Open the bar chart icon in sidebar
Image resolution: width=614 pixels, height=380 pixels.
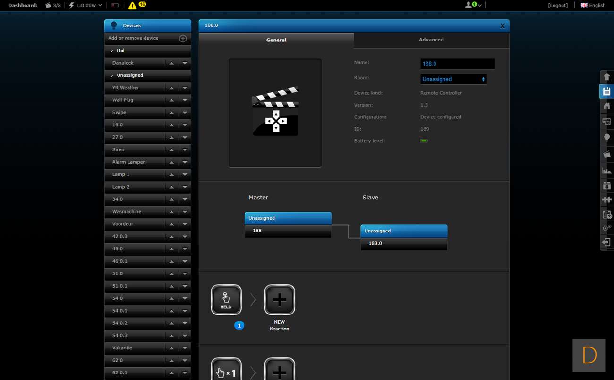pyautogui.click(x=607, y=170)
